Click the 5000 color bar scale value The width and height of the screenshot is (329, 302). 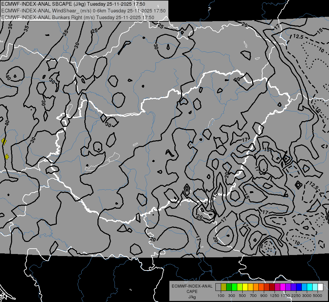pos(318,296)
